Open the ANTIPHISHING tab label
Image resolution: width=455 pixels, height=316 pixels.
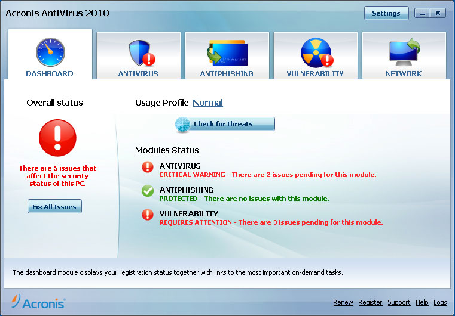click(227, 74)
